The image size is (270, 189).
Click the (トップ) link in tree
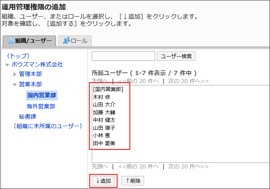pyautogui.click(x=18, y=56)
